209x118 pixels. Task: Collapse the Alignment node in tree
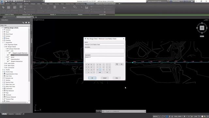tap(3, 42)
